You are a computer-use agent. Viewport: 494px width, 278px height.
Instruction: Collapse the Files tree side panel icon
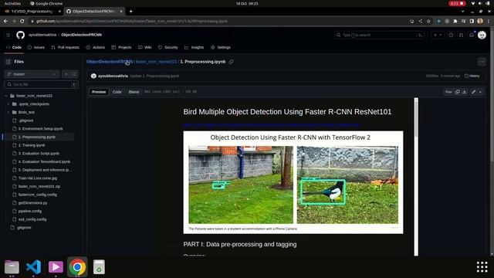[8, 62]
